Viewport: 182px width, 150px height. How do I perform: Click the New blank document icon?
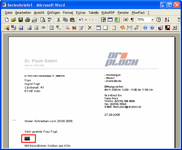point(7,20)
